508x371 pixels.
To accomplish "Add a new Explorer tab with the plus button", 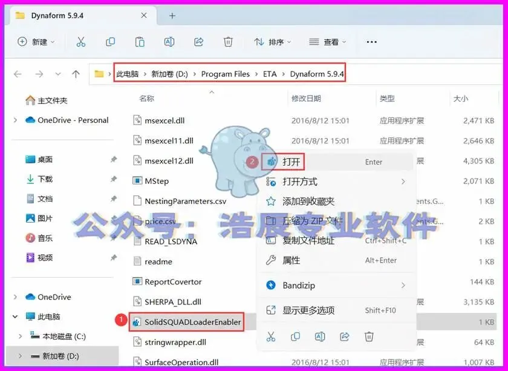I will 172,16.
